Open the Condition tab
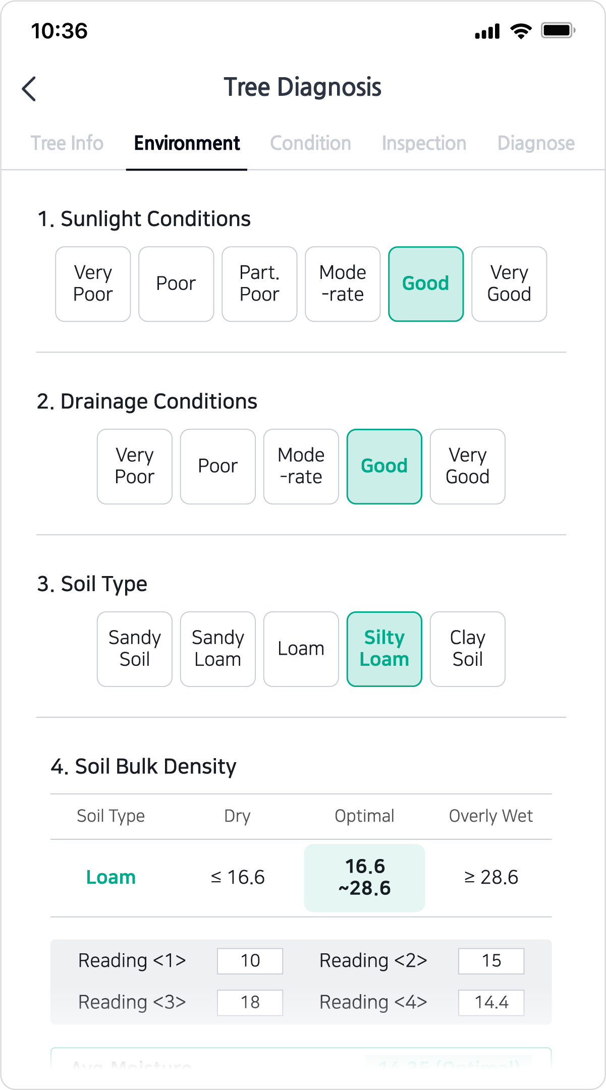 click(310, 143)
